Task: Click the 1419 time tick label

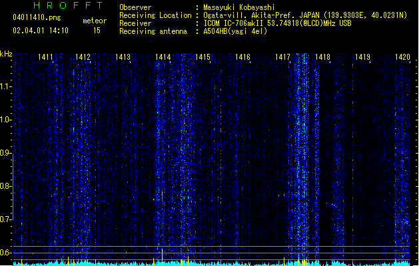Action: pos(362,57)
